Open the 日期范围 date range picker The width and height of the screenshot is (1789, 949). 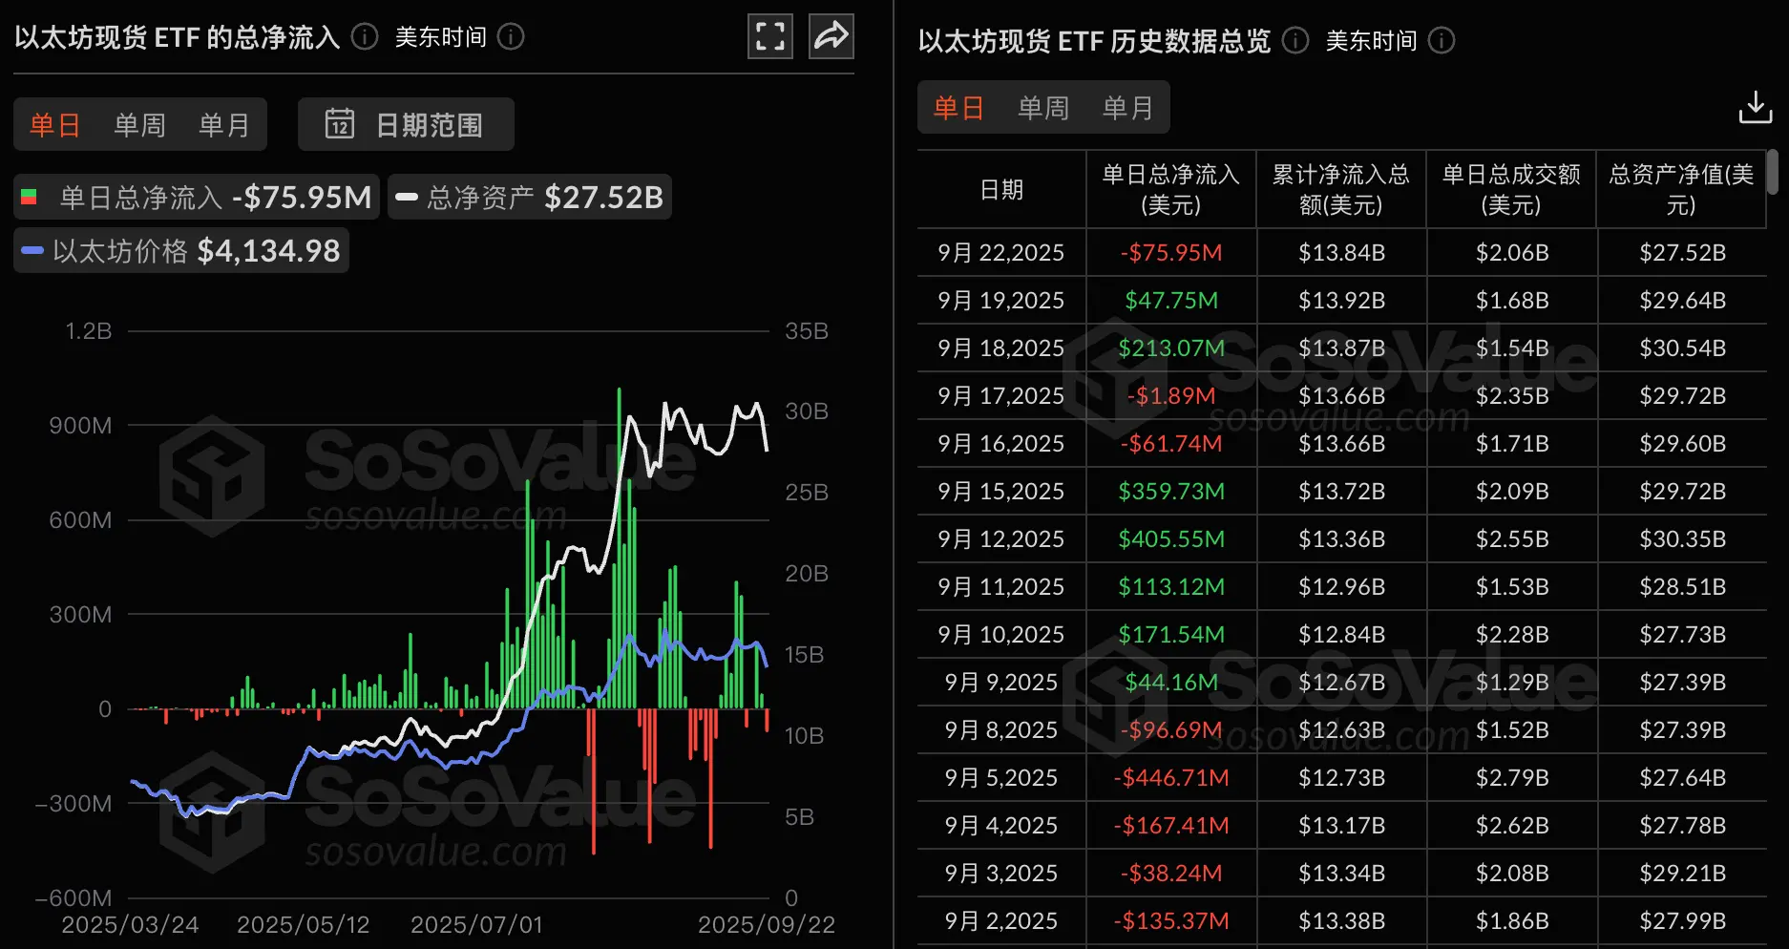406,124
